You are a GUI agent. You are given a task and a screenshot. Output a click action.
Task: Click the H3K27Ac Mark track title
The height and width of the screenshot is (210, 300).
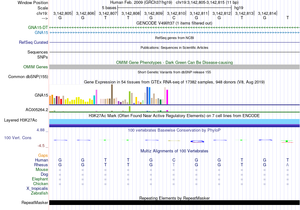click(174, 116)
